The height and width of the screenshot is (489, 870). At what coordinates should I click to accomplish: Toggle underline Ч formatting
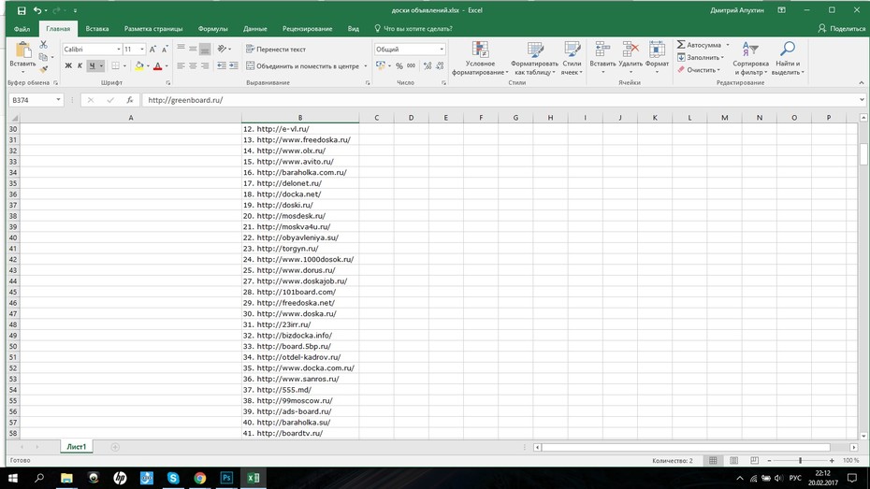point(92,66)
